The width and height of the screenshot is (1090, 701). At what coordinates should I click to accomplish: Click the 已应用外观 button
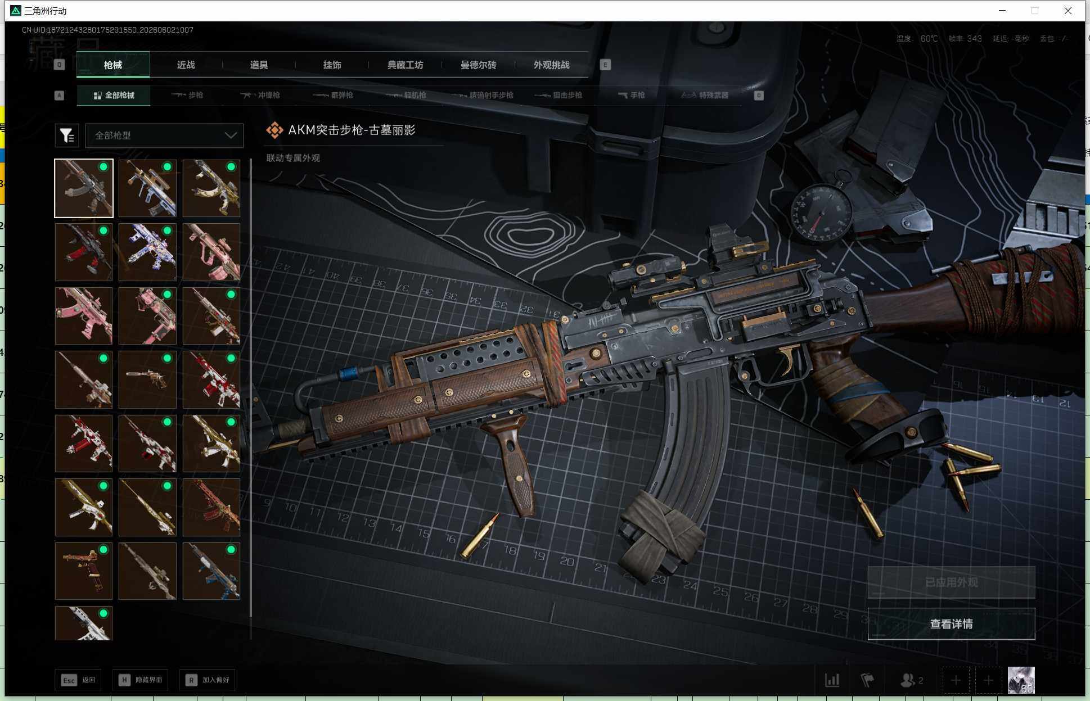951,582
